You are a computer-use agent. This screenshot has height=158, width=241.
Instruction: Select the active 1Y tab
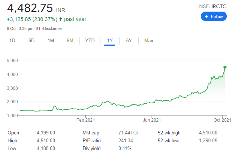109,41
